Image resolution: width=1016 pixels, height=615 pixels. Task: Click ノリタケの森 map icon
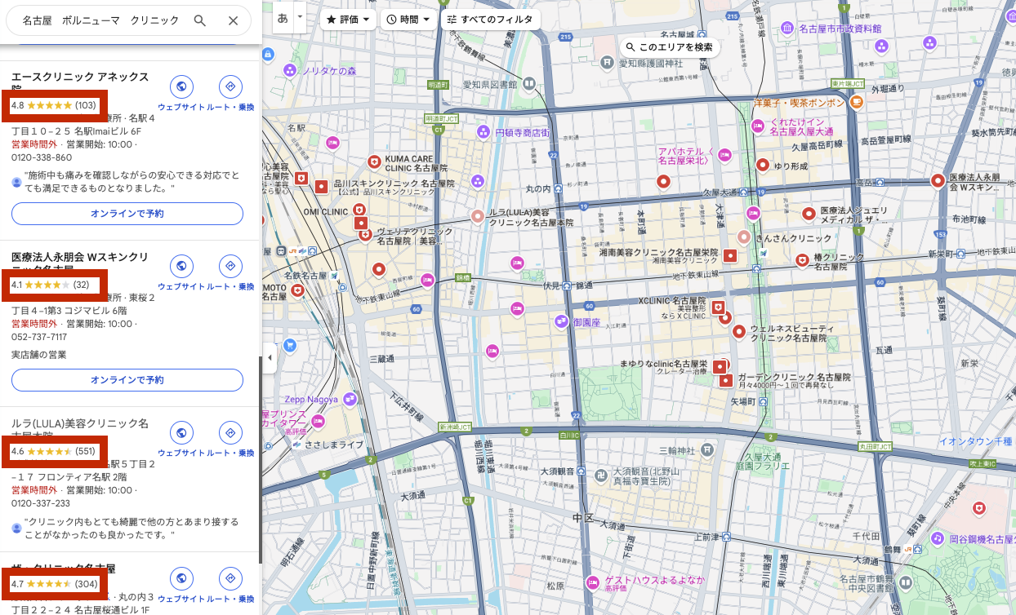pos(290,71)
